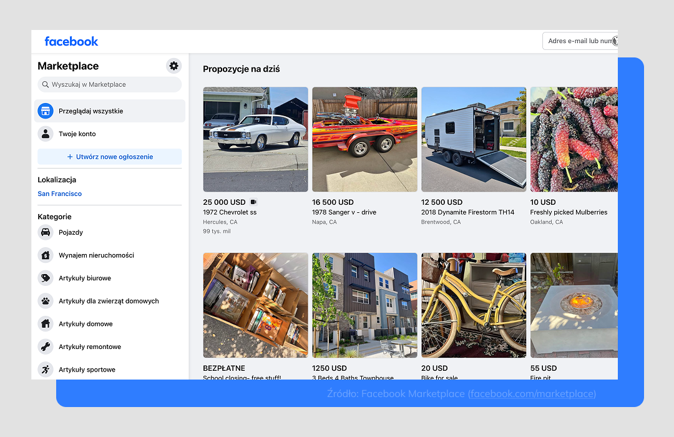The height and width of the screenshot is (437, 674).
Task: Open the fire pit photo
Action: click(x=574, y=305)
